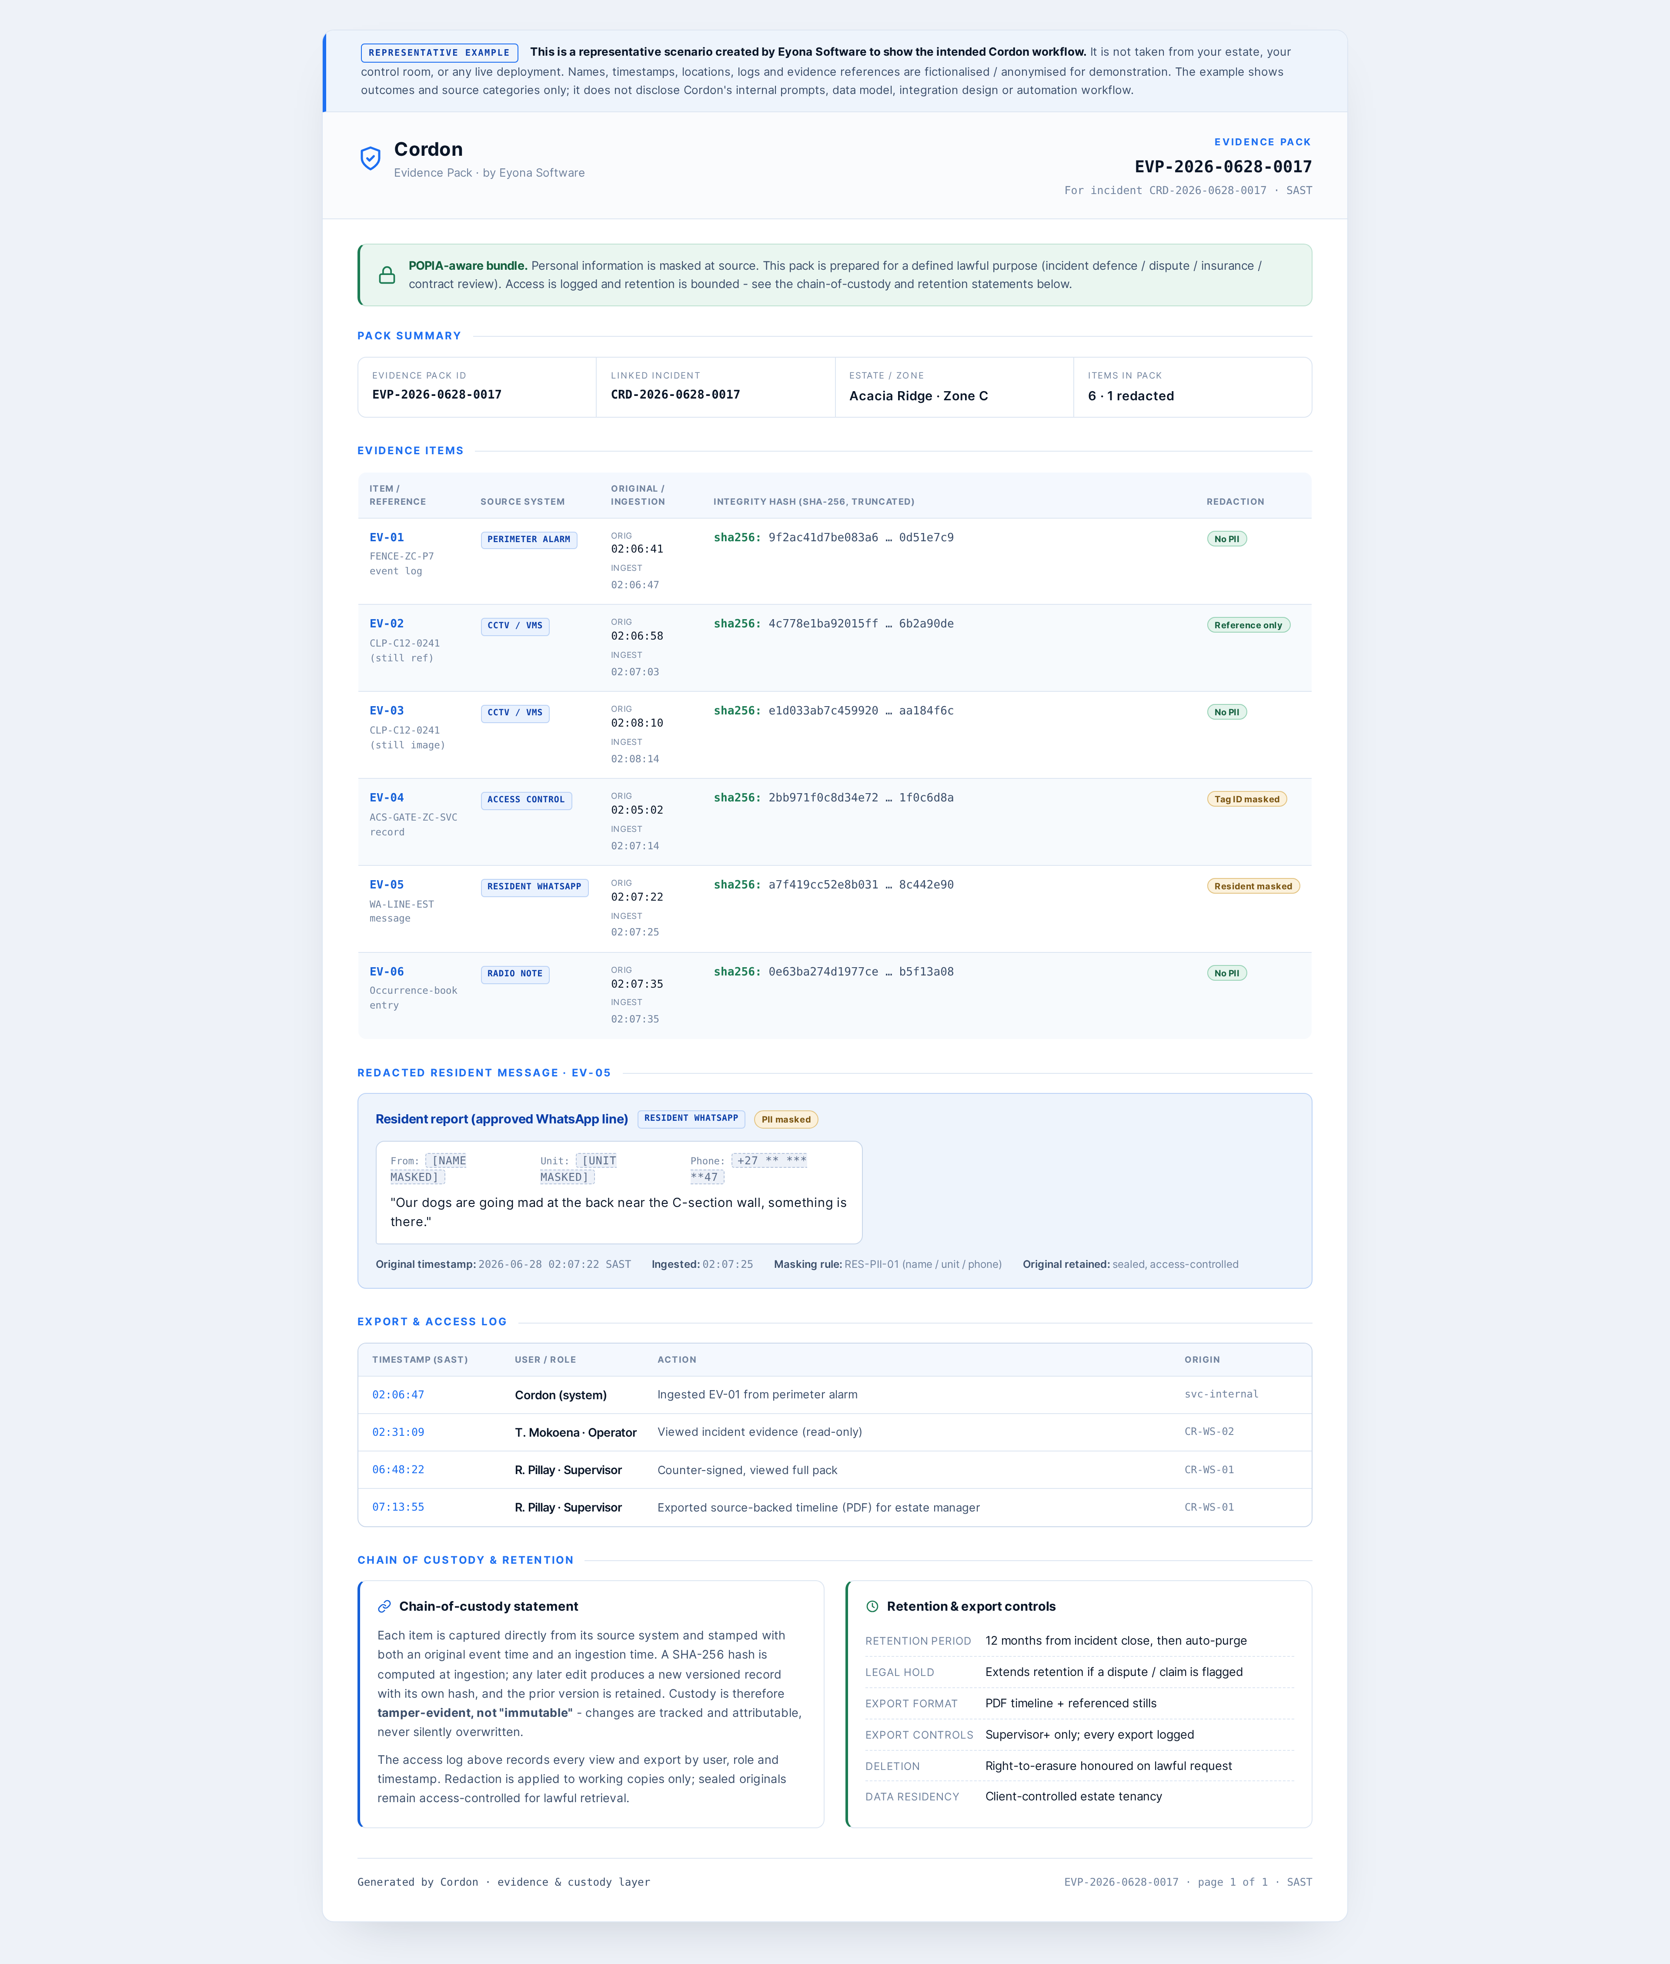The height and width of the screenshot is (1964, 1670).
Task: Click the Retention period 12 months value
Action: pos(1116,1641)
